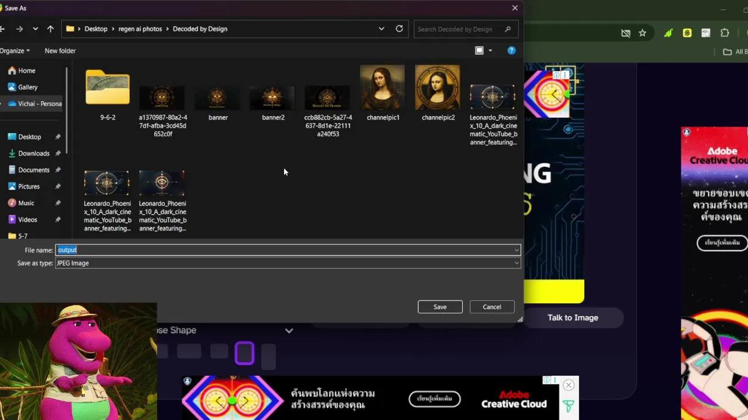Viewport: 748px width, 420px height.
Task: Click the Cancel button
Action: [492, 307]
